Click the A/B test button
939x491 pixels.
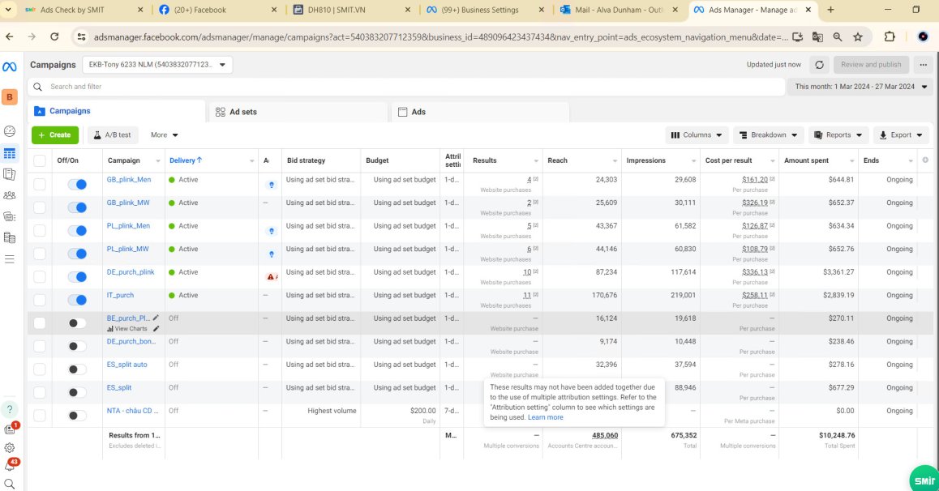point(113,135)
